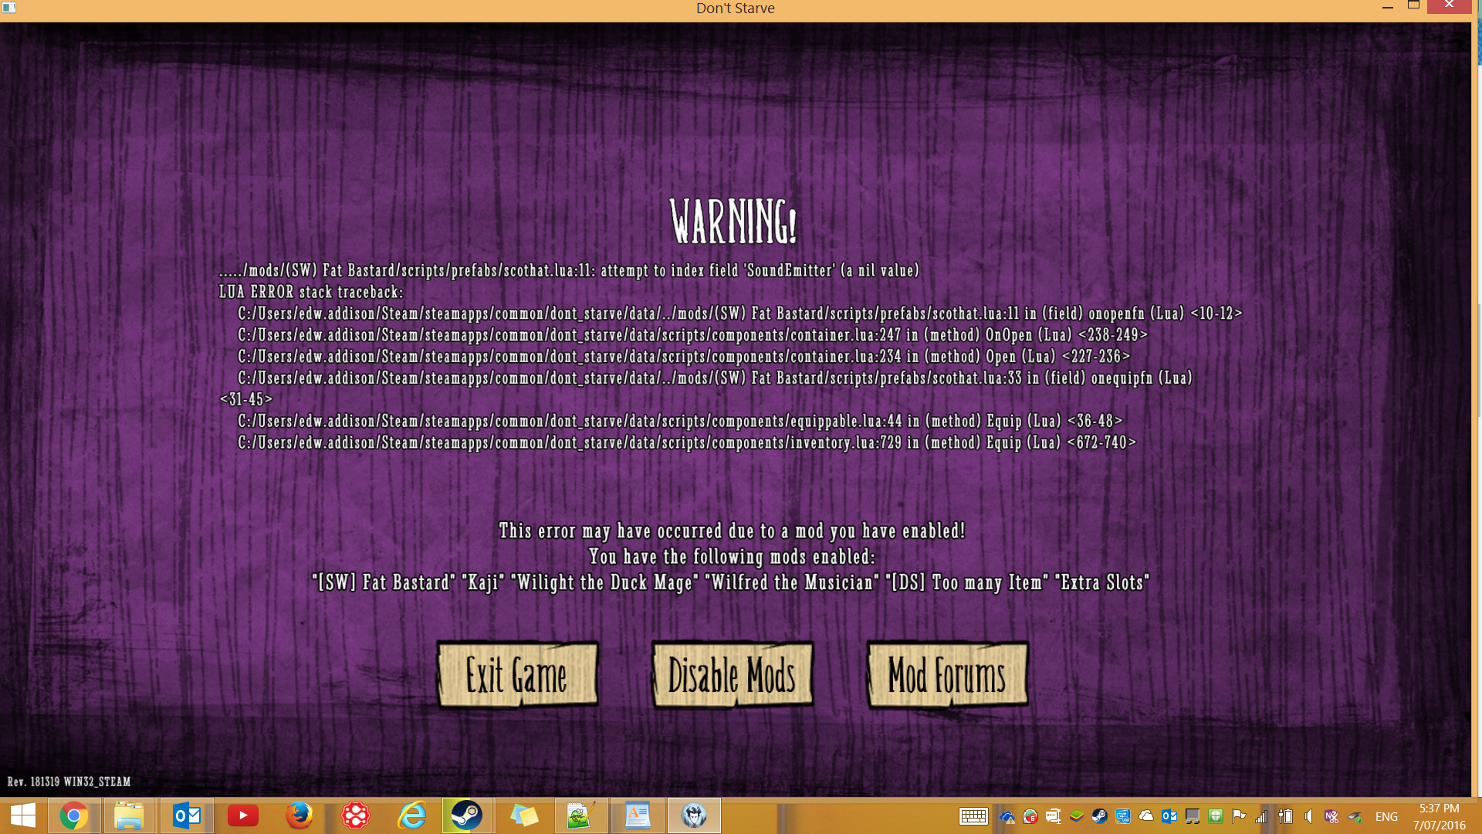Image resolution: width=1482 pixels, height=834 pixels.
Task: Open the touch keyboard from the tray
Action: pyautogui.click(x=973, y=816)
